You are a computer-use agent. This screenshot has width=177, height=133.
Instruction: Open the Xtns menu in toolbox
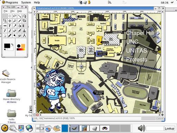coord(12,11)
